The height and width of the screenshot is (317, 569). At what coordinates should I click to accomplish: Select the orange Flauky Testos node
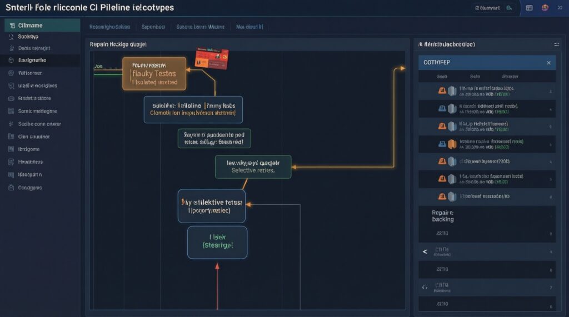154,73
